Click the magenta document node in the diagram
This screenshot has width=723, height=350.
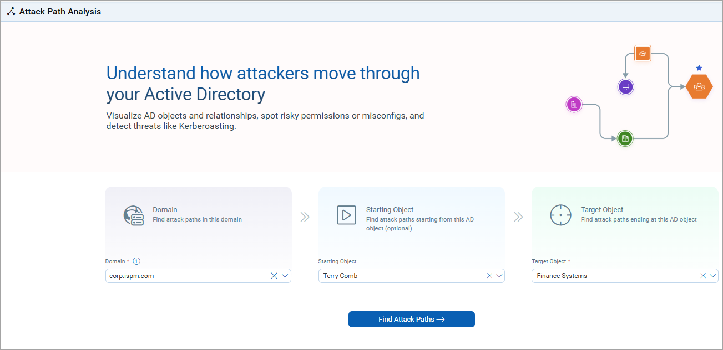tap(574, 104)
